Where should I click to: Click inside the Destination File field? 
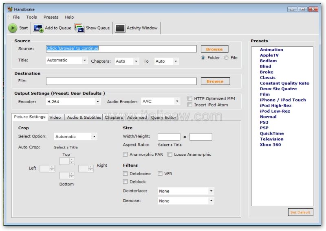click(121, 81)
